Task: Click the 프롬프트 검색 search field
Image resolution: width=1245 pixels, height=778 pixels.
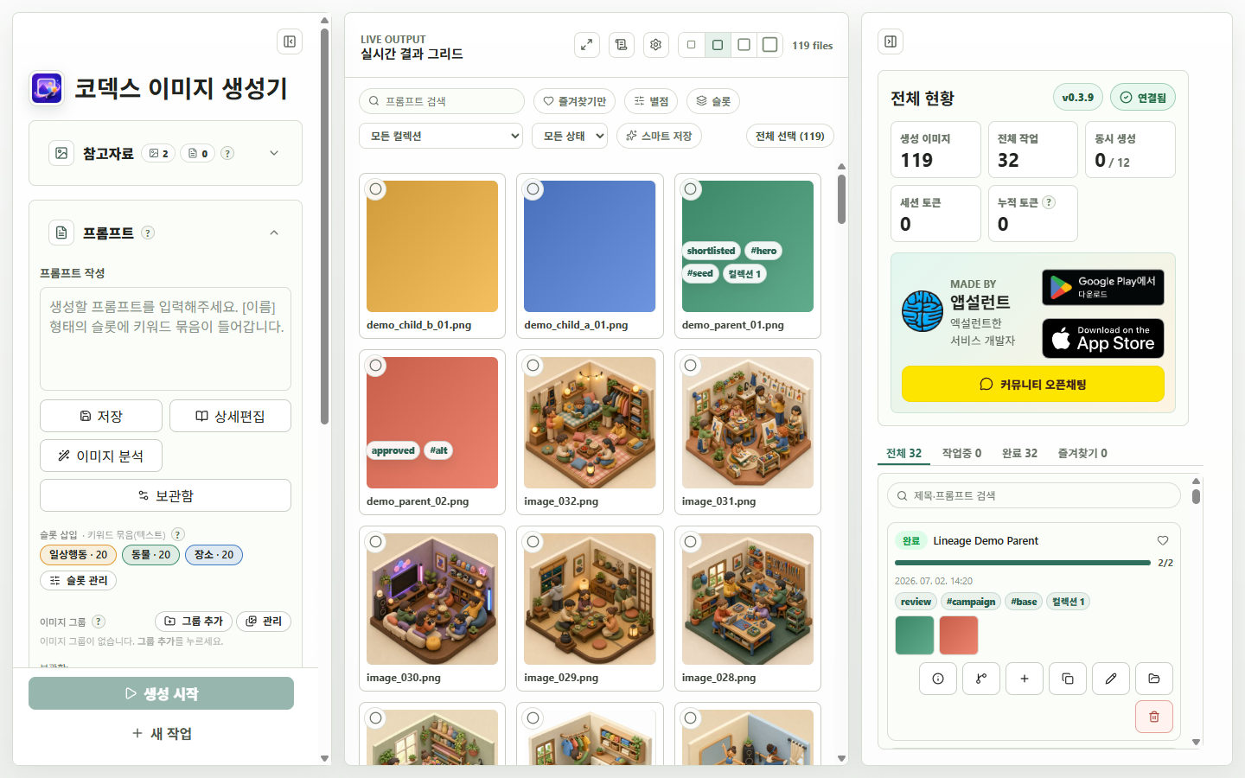Action: coord(442,101)
